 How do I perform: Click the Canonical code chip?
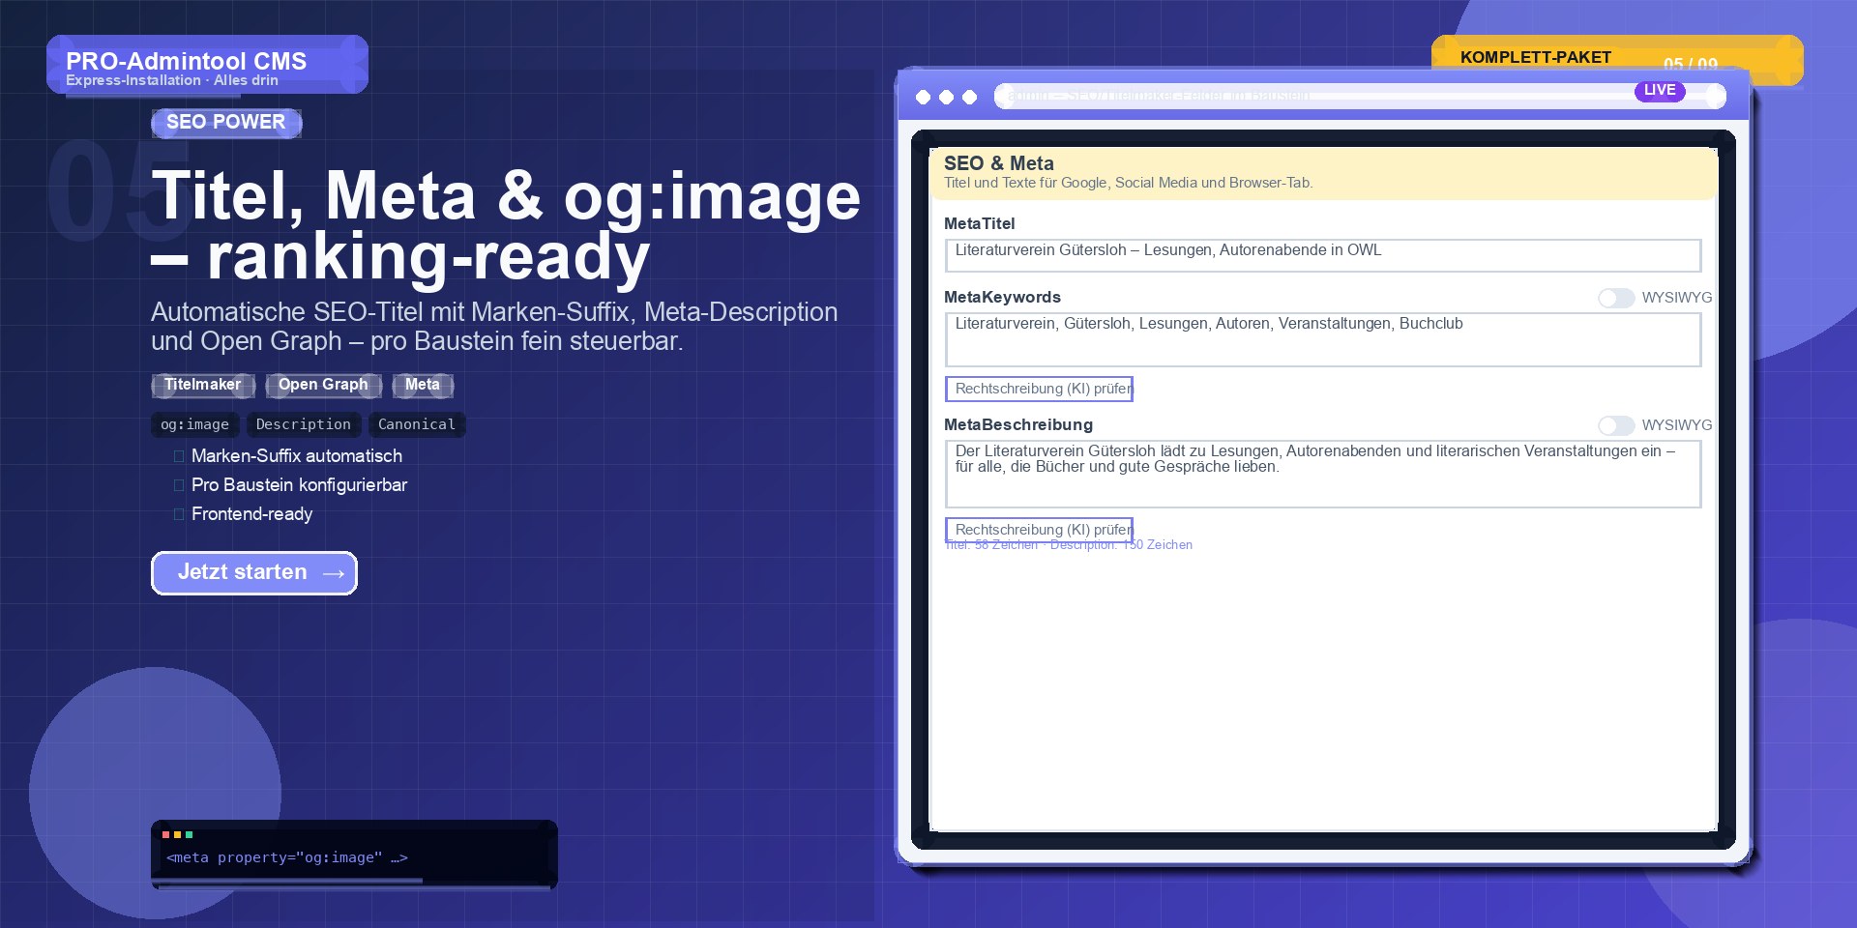[417, 424]
